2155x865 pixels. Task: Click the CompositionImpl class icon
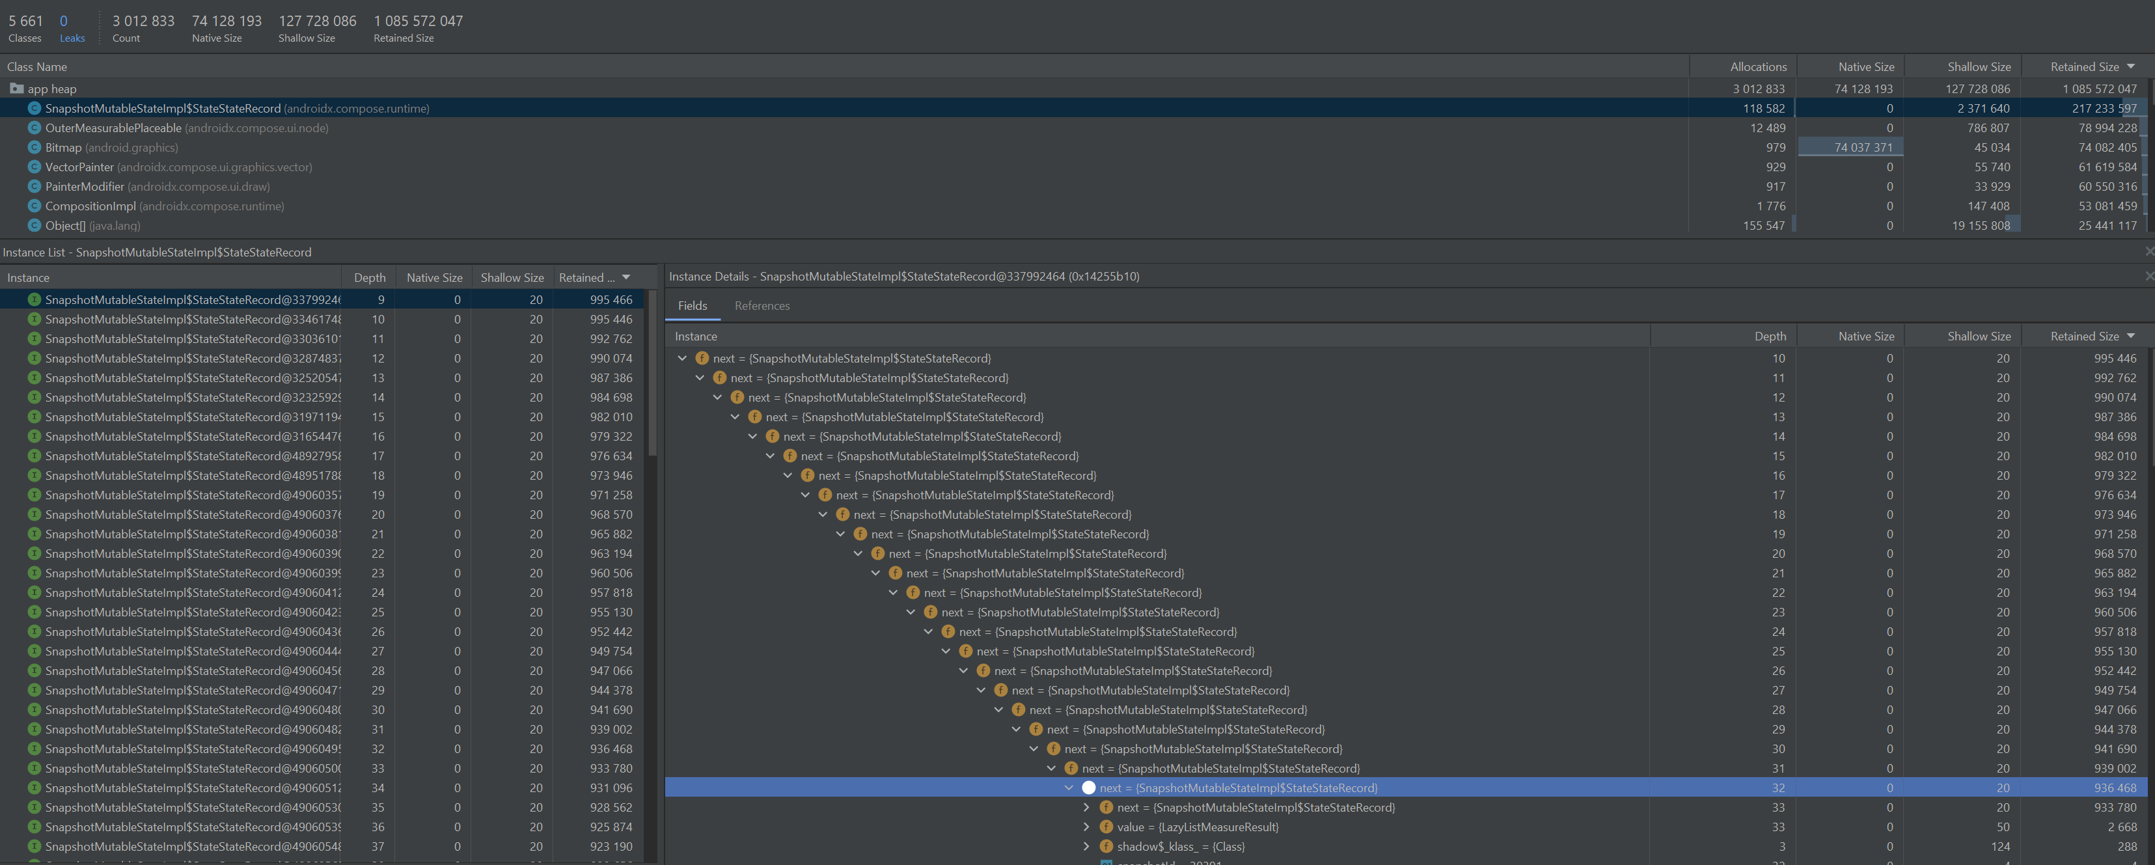click(34, 206)
